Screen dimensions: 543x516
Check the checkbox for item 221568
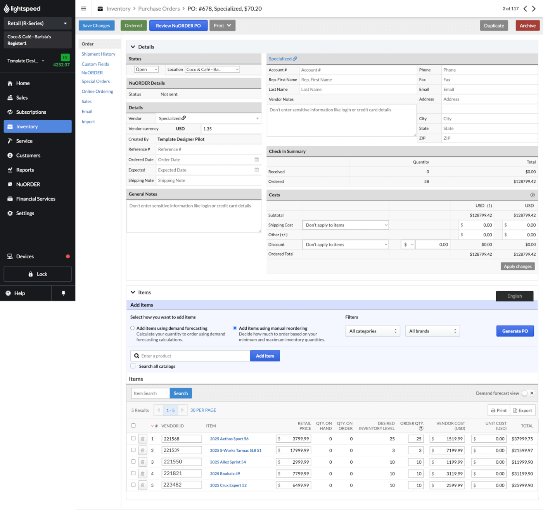coord(133,438)
